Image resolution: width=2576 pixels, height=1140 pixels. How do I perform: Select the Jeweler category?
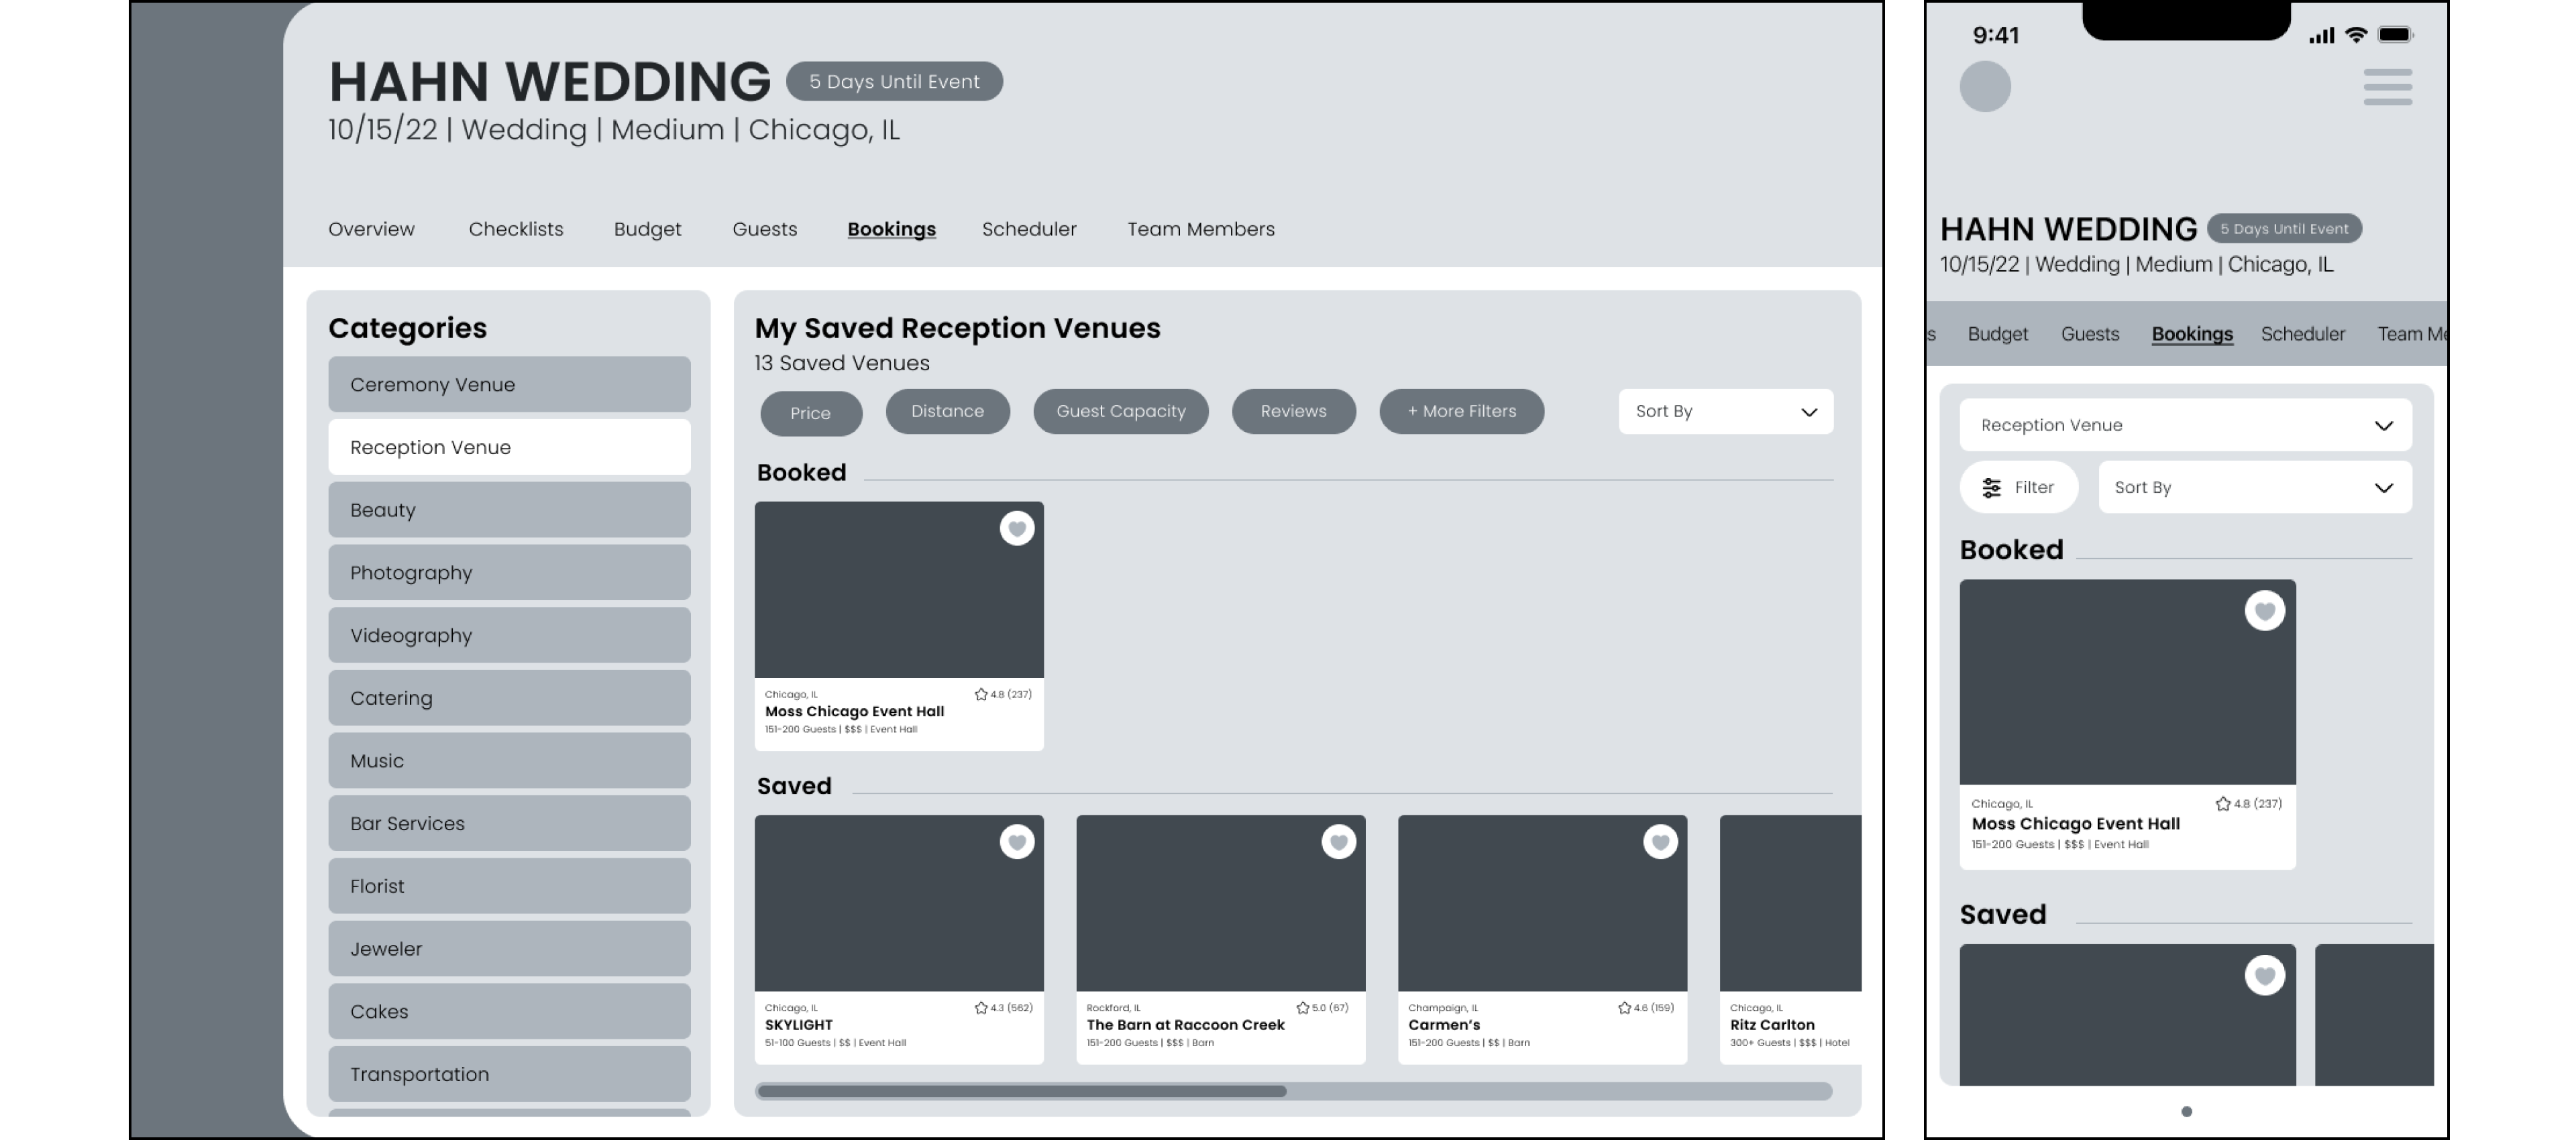click(509, 949)
